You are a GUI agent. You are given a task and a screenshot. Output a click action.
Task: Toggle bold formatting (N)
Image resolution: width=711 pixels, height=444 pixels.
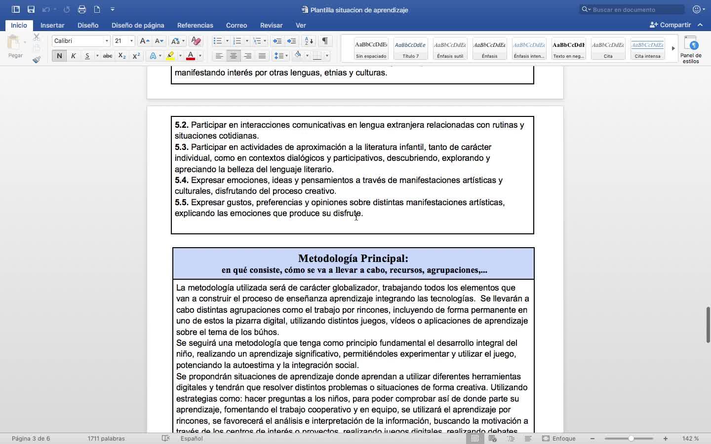point(59,56)
